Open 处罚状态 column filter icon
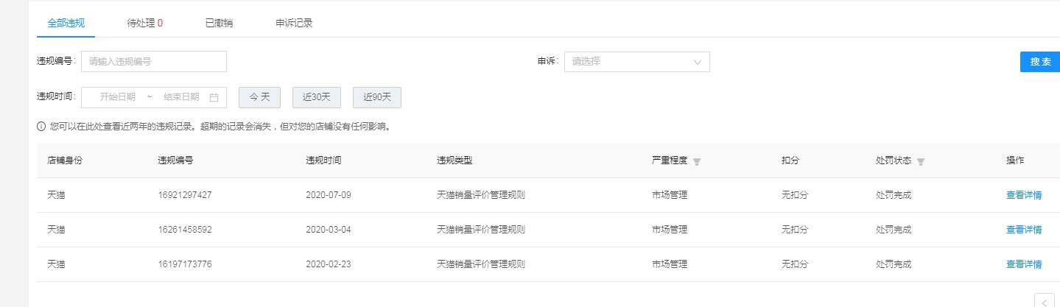Screen dimensions: 1060x307 tap(921, 161)
